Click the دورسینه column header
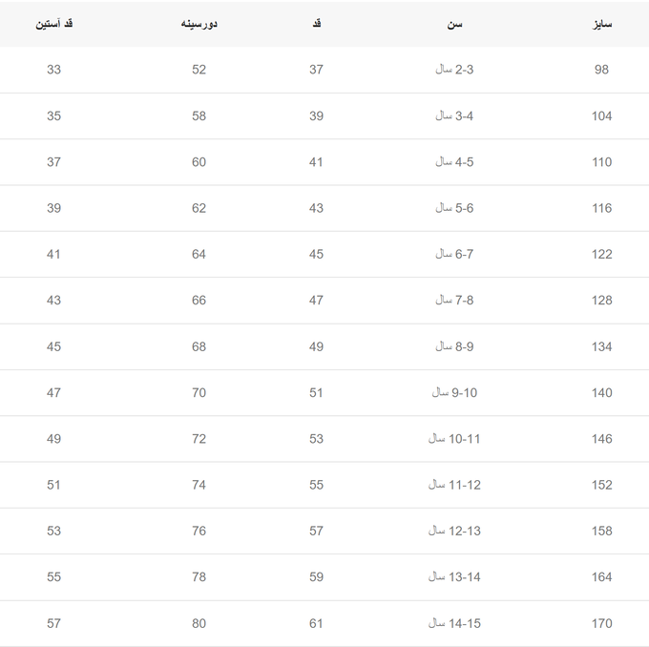The height and width of the screenshot is (647, 649). (x=199, y=24)
